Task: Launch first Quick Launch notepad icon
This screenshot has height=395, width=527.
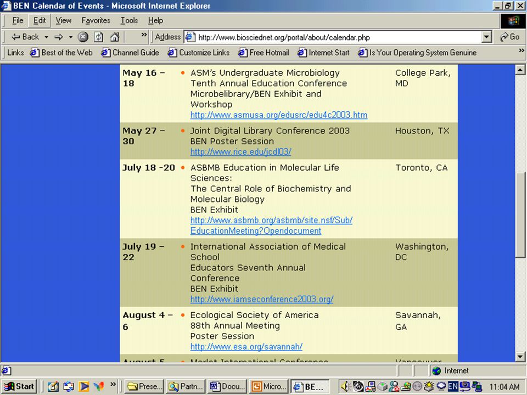Action: 53,387
